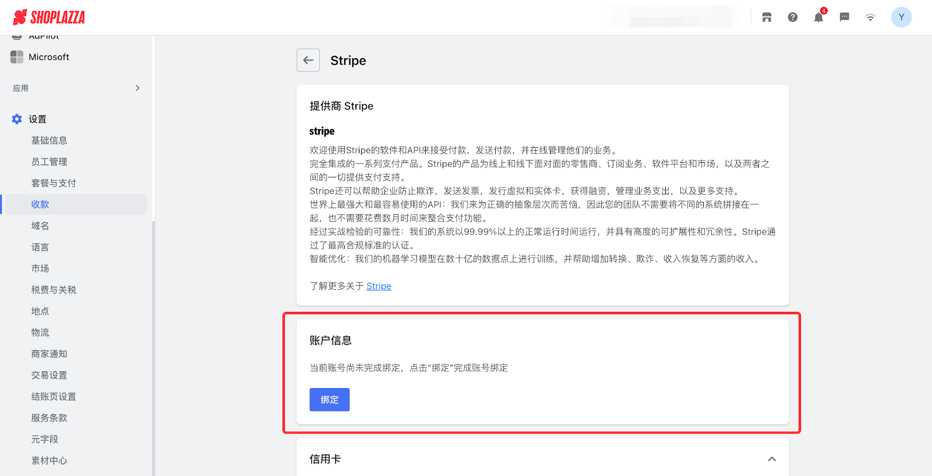Open the storefront shop icon
The image size is (932, 476).
click(x=767, y=17)
